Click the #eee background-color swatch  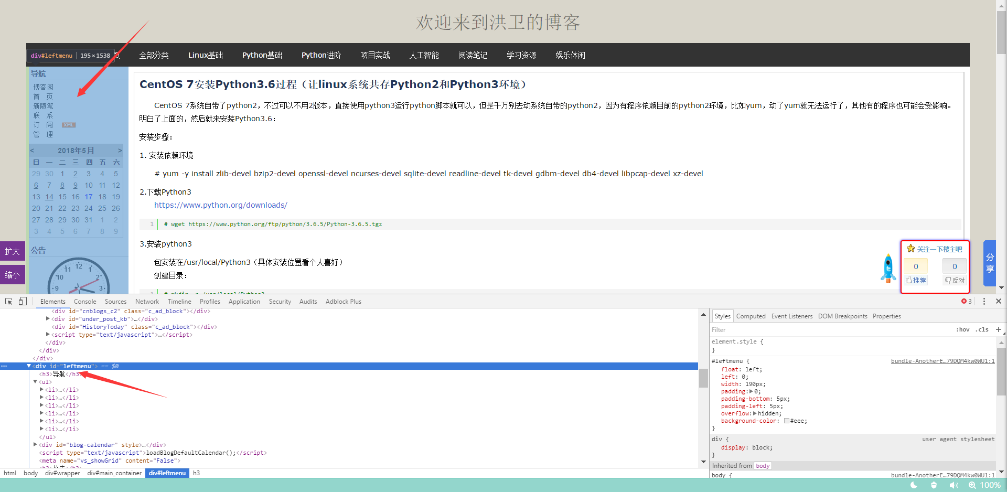[786, 421]
